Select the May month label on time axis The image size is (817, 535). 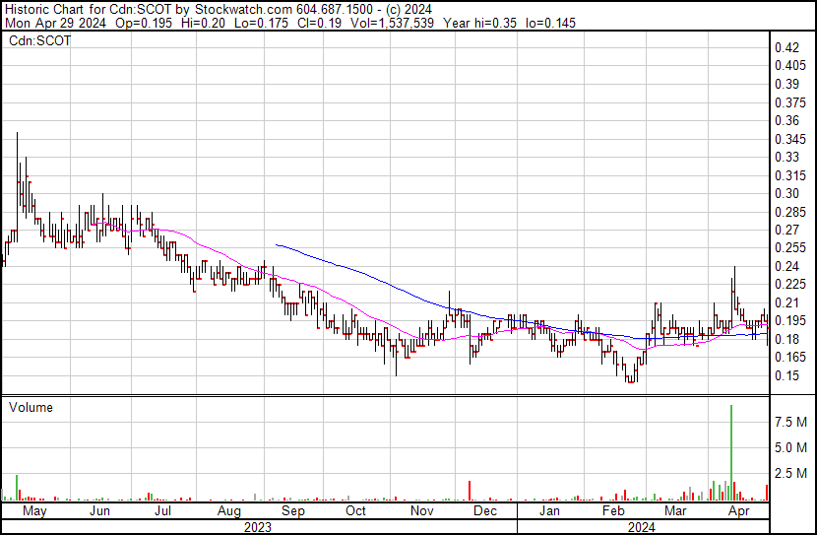(x=33, y=511)
